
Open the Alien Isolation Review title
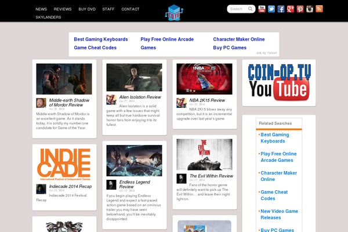(x=140, y=97)
